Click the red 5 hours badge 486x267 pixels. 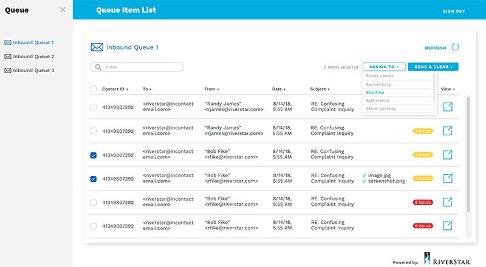click(x=422, y=202)
